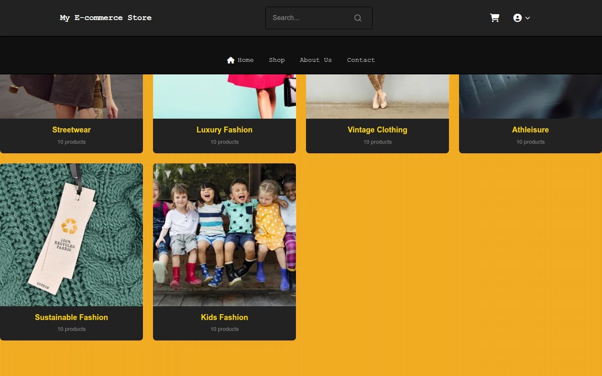Screen dimensions: 602x376
Task: Click the search magnifier icon
Action: tap(358, 18)
